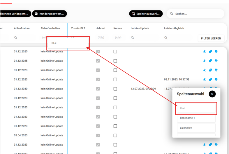Click cloud download icon in 03.11.2023 row
Screen dimensions: 229x154
click(x=216, y=79)
